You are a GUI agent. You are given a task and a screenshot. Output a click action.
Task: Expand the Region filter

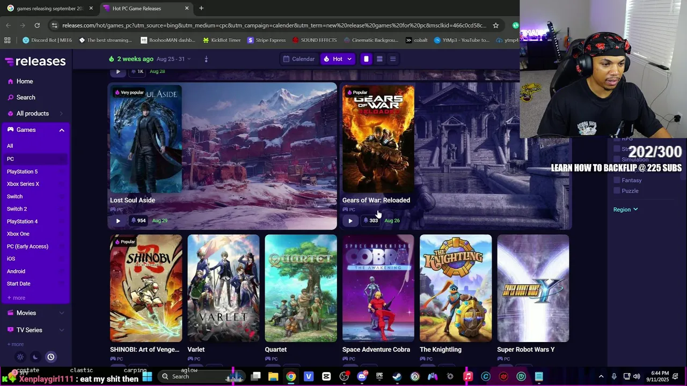(625, 210)
